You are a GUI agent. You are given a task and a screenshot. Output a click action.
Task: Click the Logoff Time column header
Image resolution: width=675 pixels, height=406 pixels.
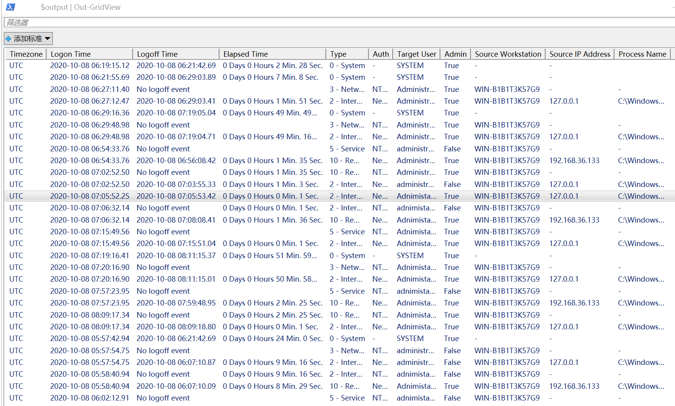point(176,54)
